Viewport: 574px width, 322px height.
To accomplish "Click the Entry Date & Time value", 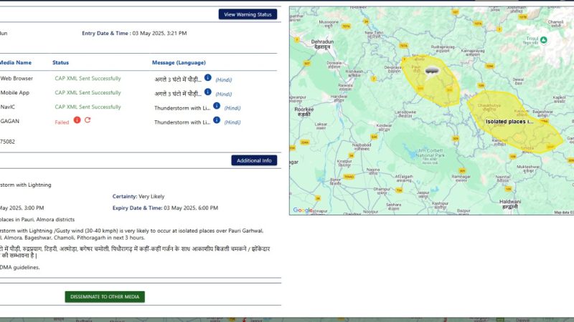I will pyautogui.click(x=159, y=33).
